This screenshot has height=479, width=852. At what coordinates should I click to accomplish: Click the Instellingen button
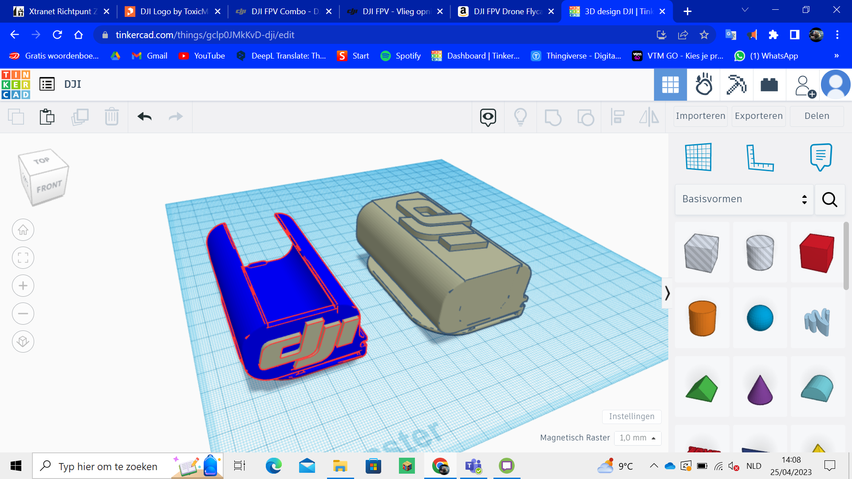[x=631, y=416]
